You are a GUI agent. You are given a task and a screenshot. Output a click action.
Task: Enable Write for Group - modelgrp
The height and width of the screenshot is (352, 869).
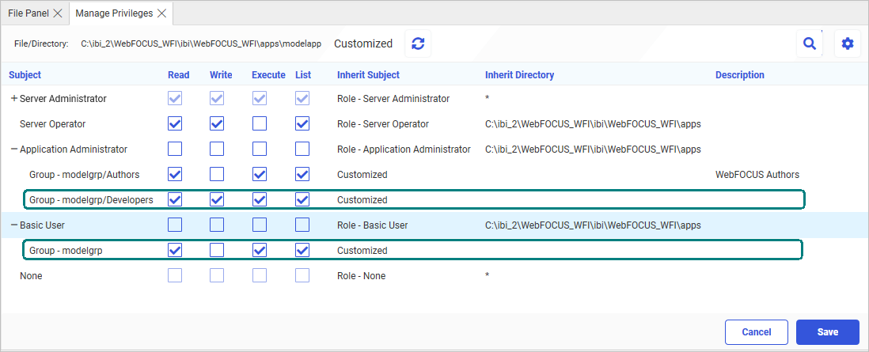pyautogui.click(x=217, y=251)
